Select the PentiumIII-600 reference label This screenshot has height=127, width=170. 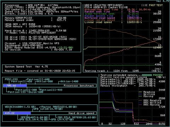tap(38, 79)
